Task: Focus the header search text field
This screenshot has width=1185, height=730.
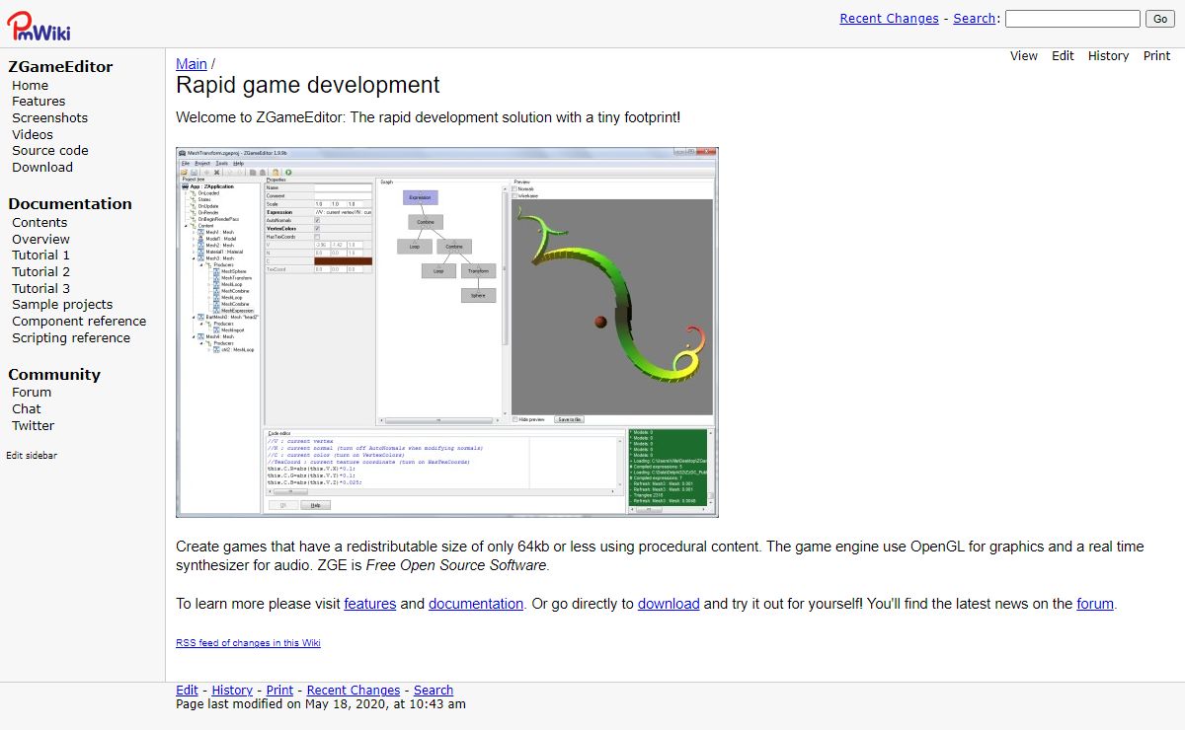Action: point(1072,19)
